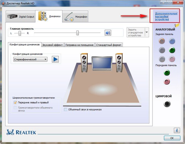Click the Realtek logo
The image size is (185, 144).
(21, 132)
